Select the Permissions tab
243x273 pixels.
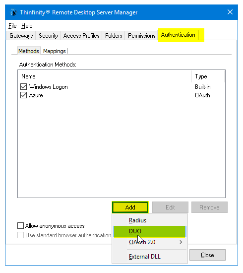pyautogui.click(x=142, y=36)
